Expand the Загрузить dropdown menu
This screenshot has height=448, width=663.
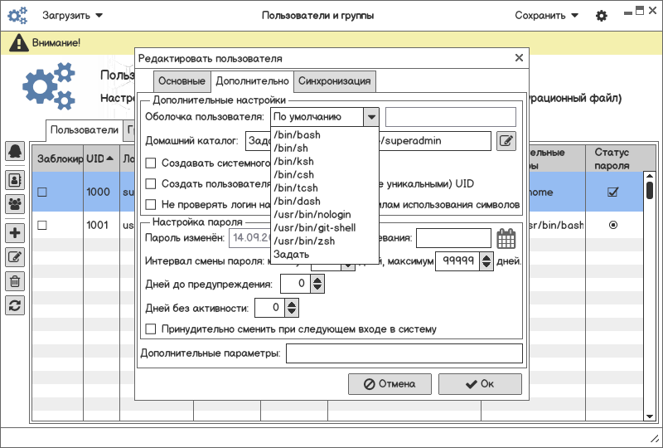73,16
